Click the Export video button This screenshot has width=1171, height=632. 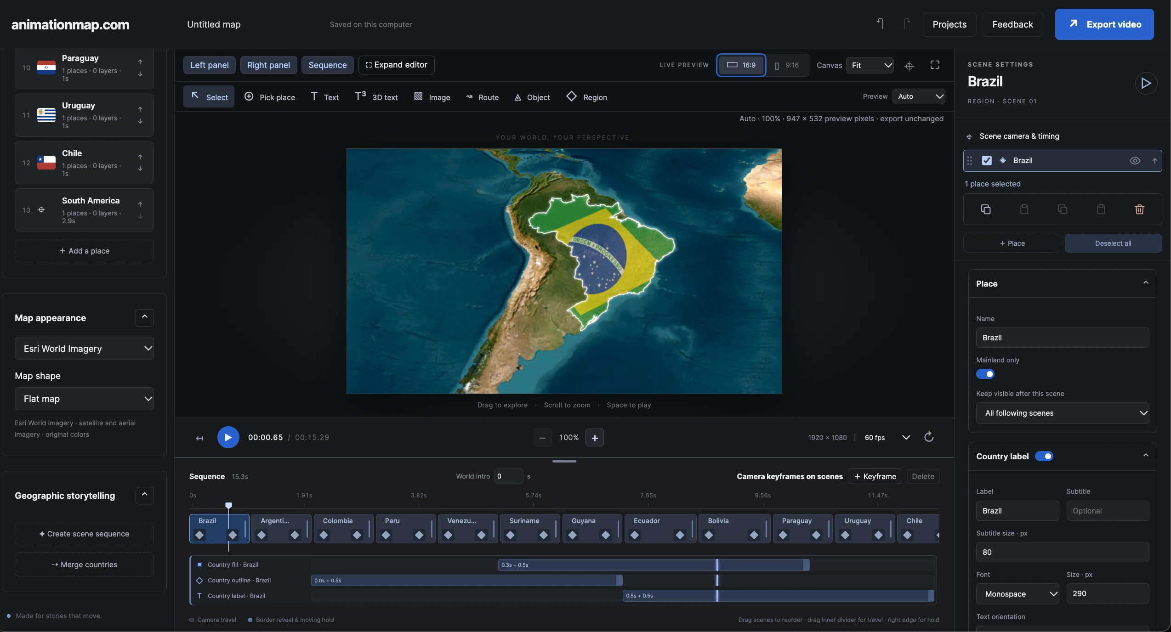click(x=1104, y=24)
